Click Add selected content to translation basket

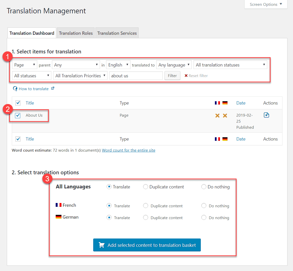[x=147, y=245]
